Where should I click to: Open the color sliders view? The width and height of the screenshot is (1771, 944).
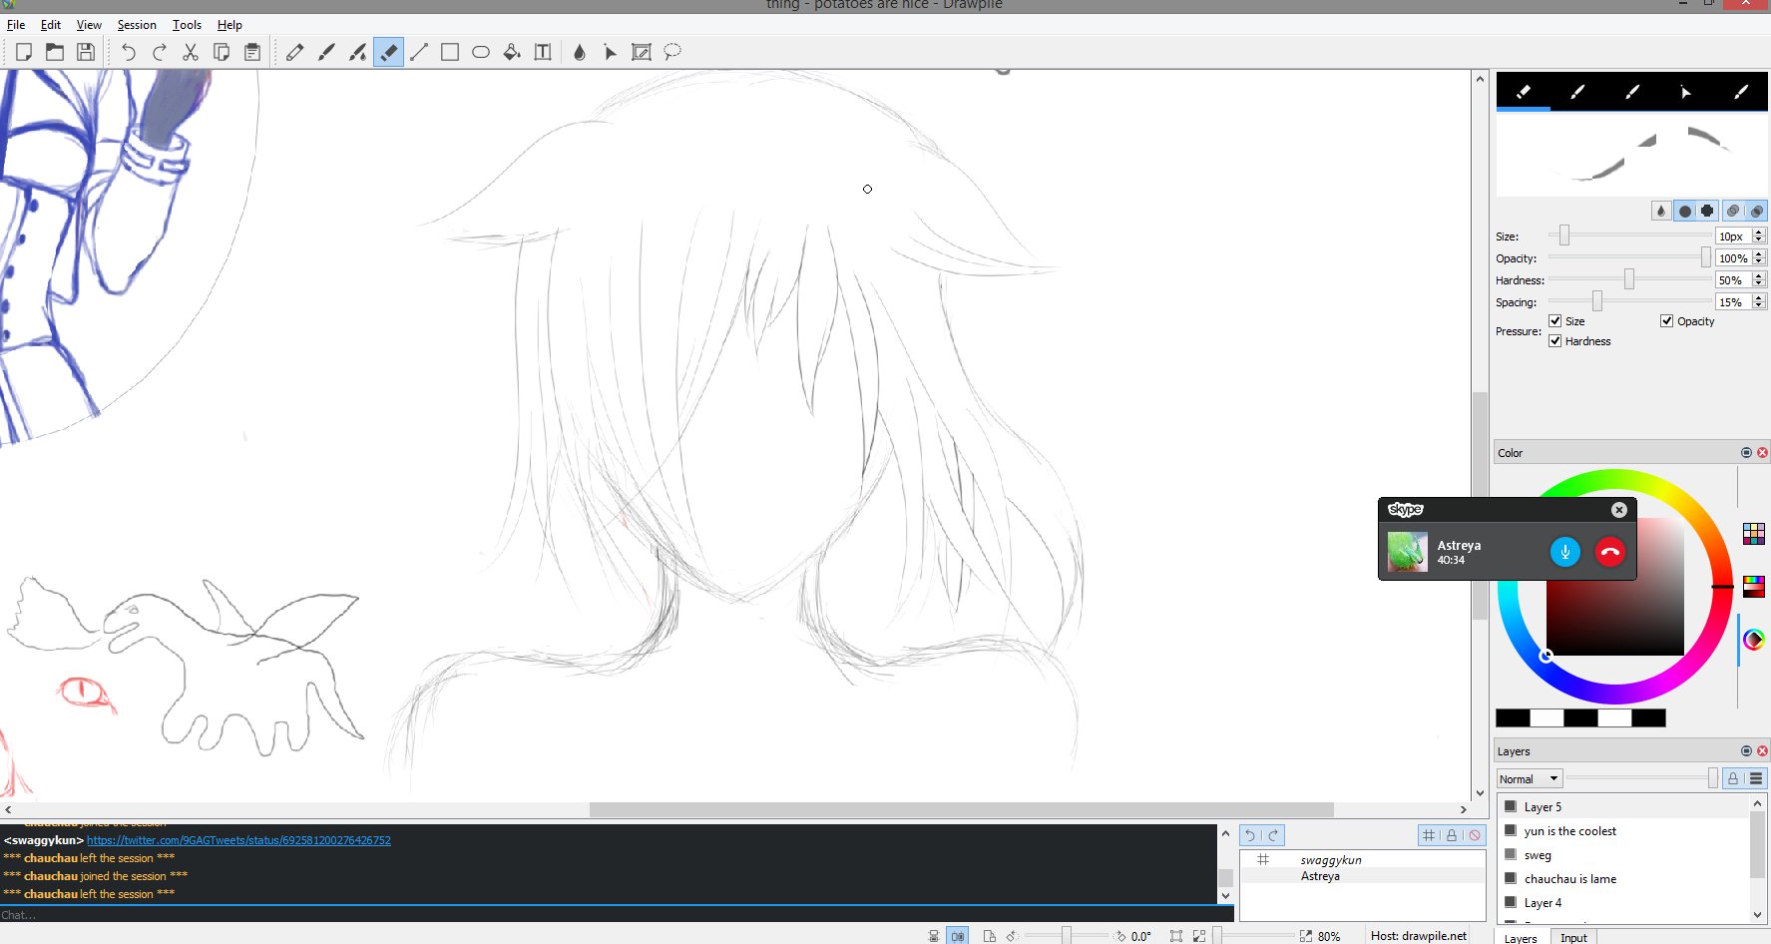[1754, 587]
